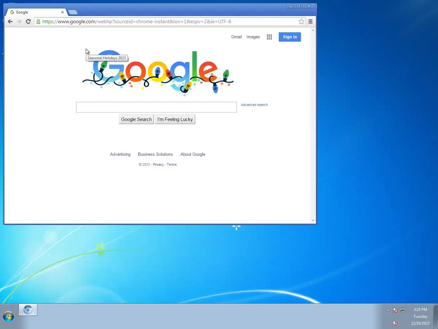Open a new tab next to Google tab
The width and height of the screenshot is (438, 329).
73,12
